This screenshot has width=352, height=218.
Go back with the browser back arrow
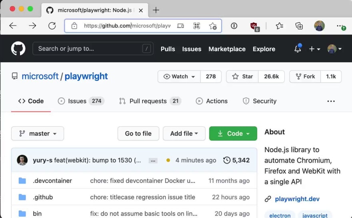click(13, 26)
